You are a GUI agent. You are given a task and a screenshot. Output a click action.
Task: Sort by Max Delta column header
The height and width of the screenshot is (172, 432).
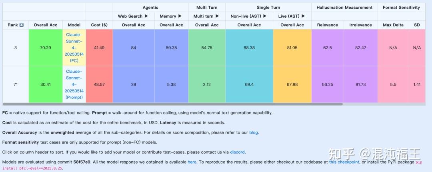click(393, 25)
